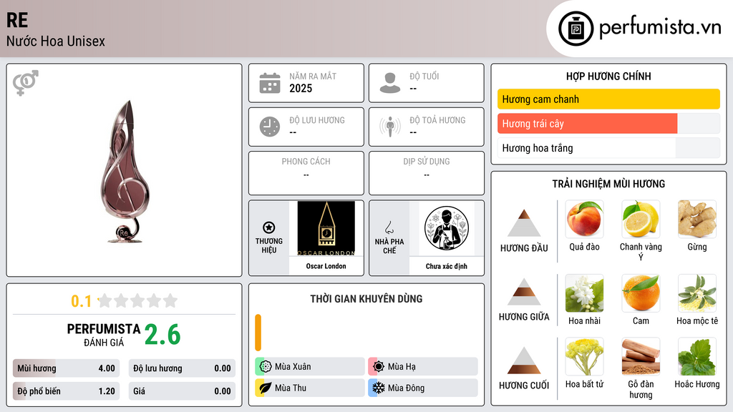
Task: Click the Mùi hương 4.00 score bar
Action: (x=66, y=368)
